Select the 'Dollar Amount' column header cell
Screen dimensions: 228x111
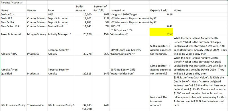(x=84, y=8)
